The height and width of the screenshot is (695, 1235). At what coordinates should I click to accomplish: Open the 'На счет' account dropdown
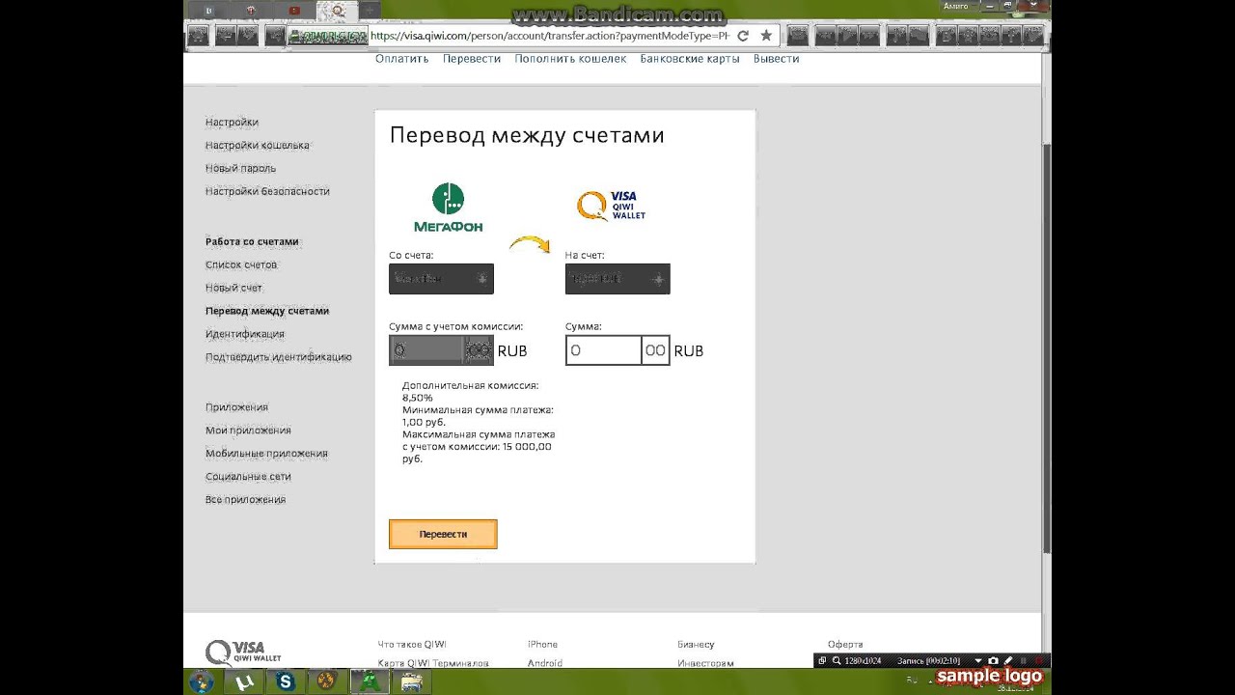[x=617, y=279]
